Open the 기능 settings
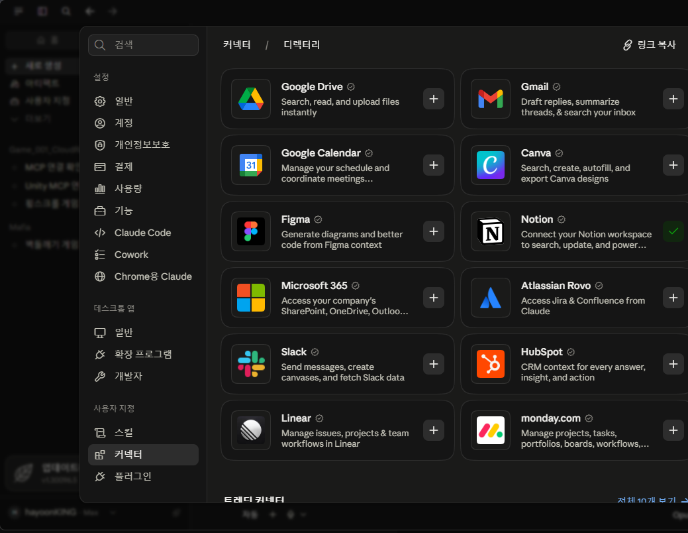 (x=143, y=210)
